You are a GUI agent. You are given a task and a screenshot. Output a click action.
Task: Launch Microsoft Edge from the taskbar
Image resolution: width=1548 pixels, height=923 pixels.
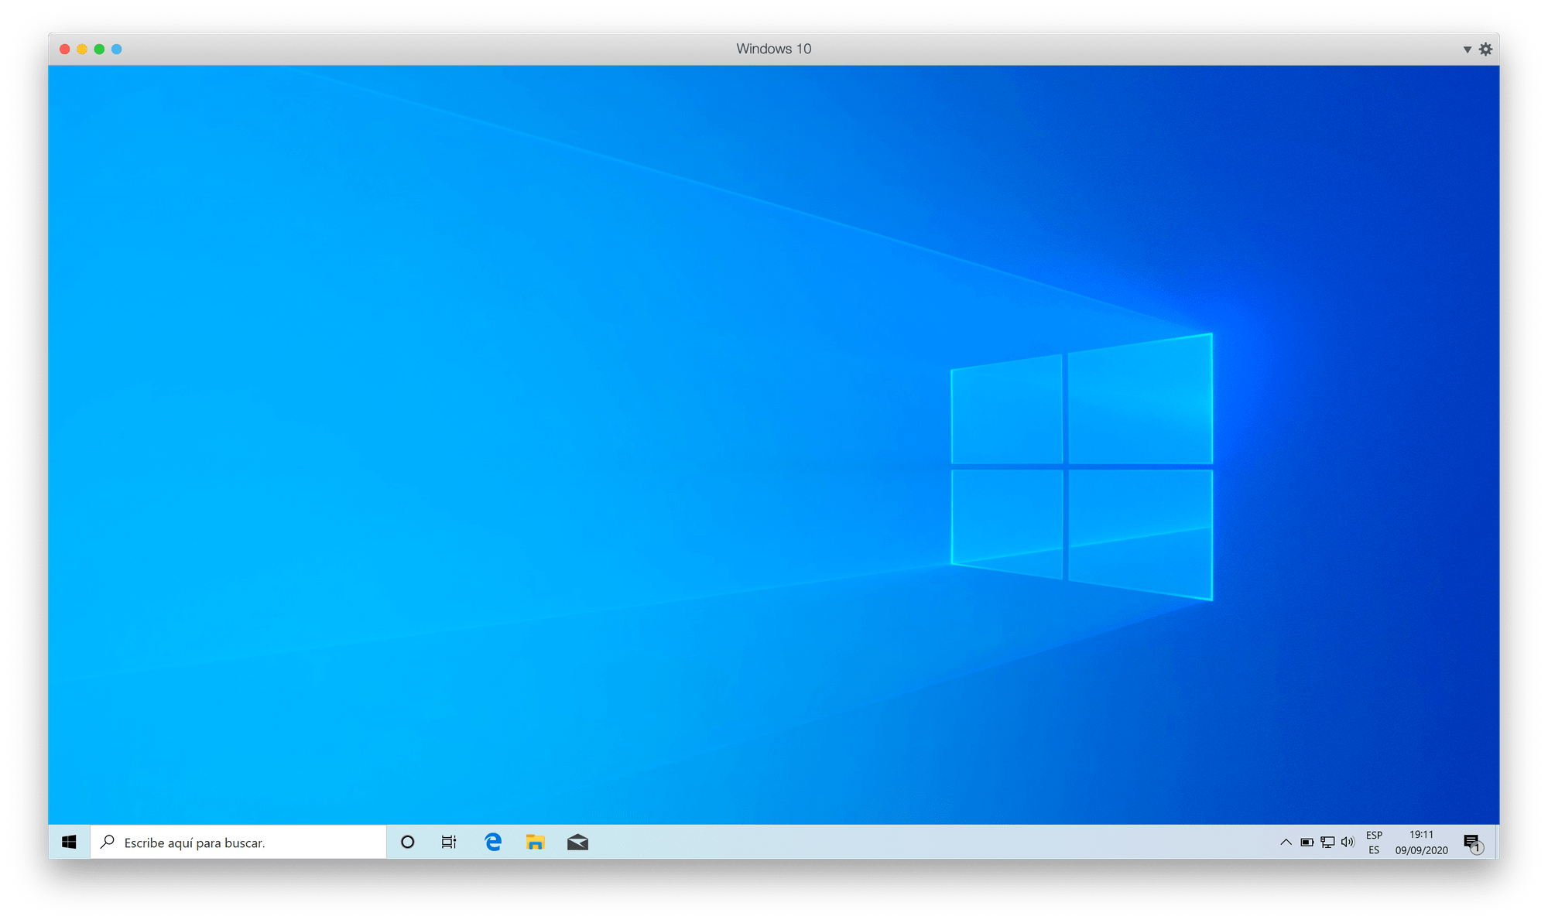coord(493,842)
